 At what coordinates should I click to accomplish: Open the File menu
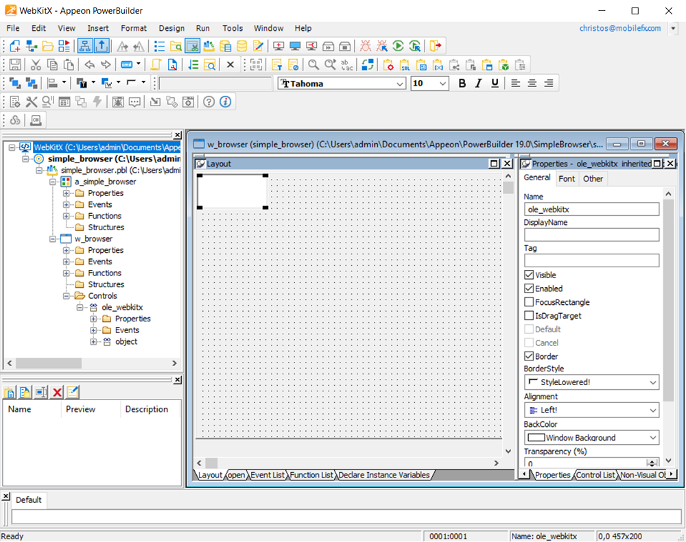12,28
